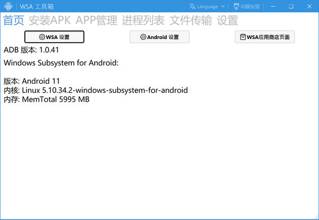This screenshot has width=319, height=220.
Task: Expand the Language dropdown chevron
Action: pos(223,7)
